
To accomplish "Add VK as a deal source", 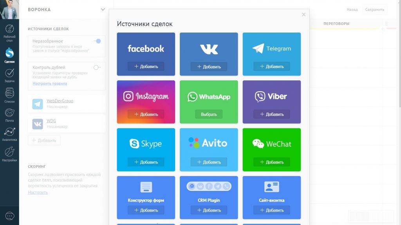I will (209, 67).
